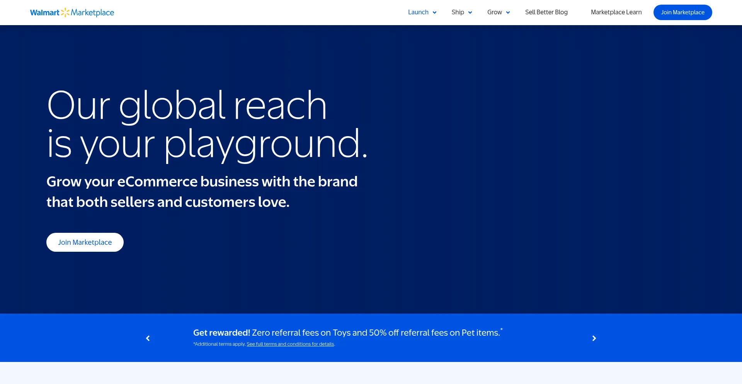Expand the Grow menu chevron
Viewport: 742px width, 384px height.
click(x=508, y=12)
